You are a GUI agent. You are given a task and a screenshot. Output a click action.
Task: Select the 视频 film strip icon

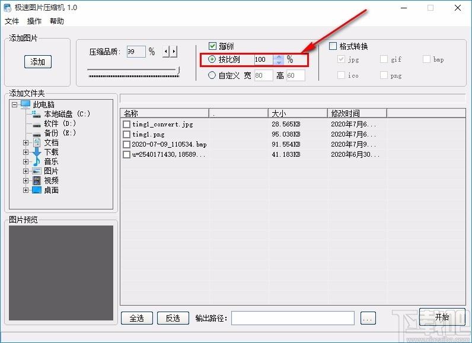tap(37, 180)
